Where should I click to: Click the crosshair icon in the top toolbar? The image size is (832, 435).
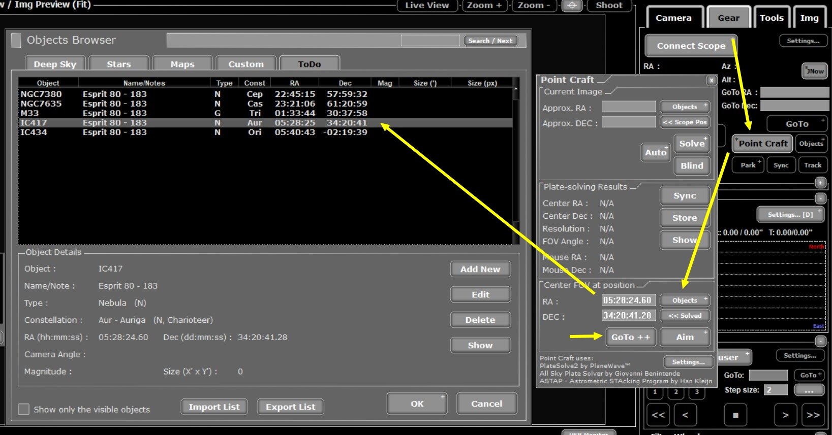click(x=572, y=6)
